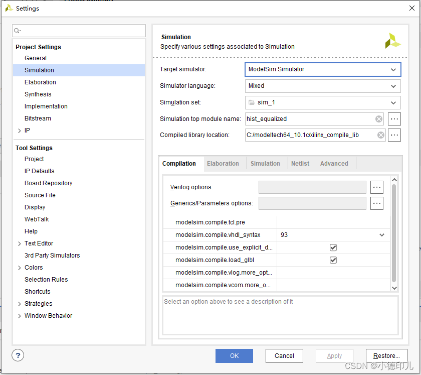The image size is (421, 375).
Task: Browse for simulation top module name
Action: pyautogui.click(x=394, y=119)
